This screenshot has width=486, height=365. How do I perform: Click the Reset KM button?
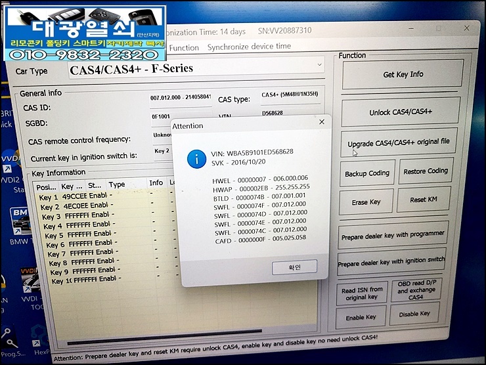click(424, 200)
